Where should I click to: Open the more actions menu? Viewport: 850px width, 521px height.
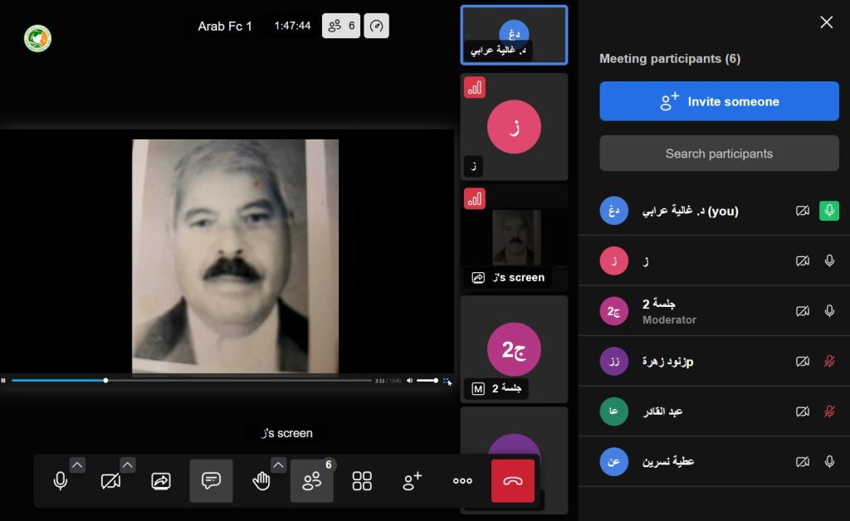[462, 480]
